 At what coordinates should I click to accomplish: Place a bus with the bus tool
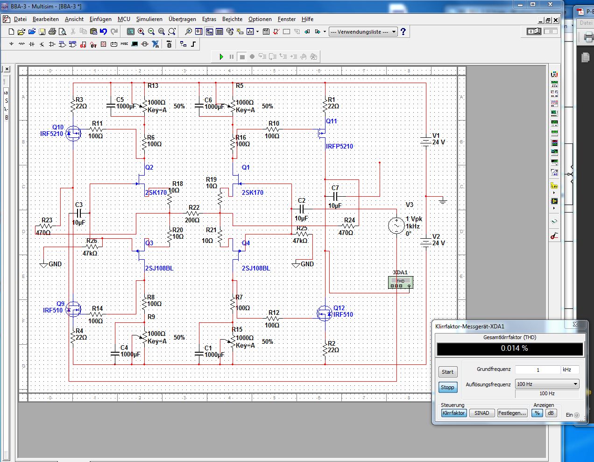click(193, 44)
